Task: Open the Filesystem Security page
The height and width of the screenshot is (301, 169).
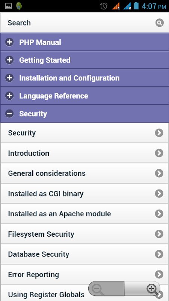Action: (84, 234)
